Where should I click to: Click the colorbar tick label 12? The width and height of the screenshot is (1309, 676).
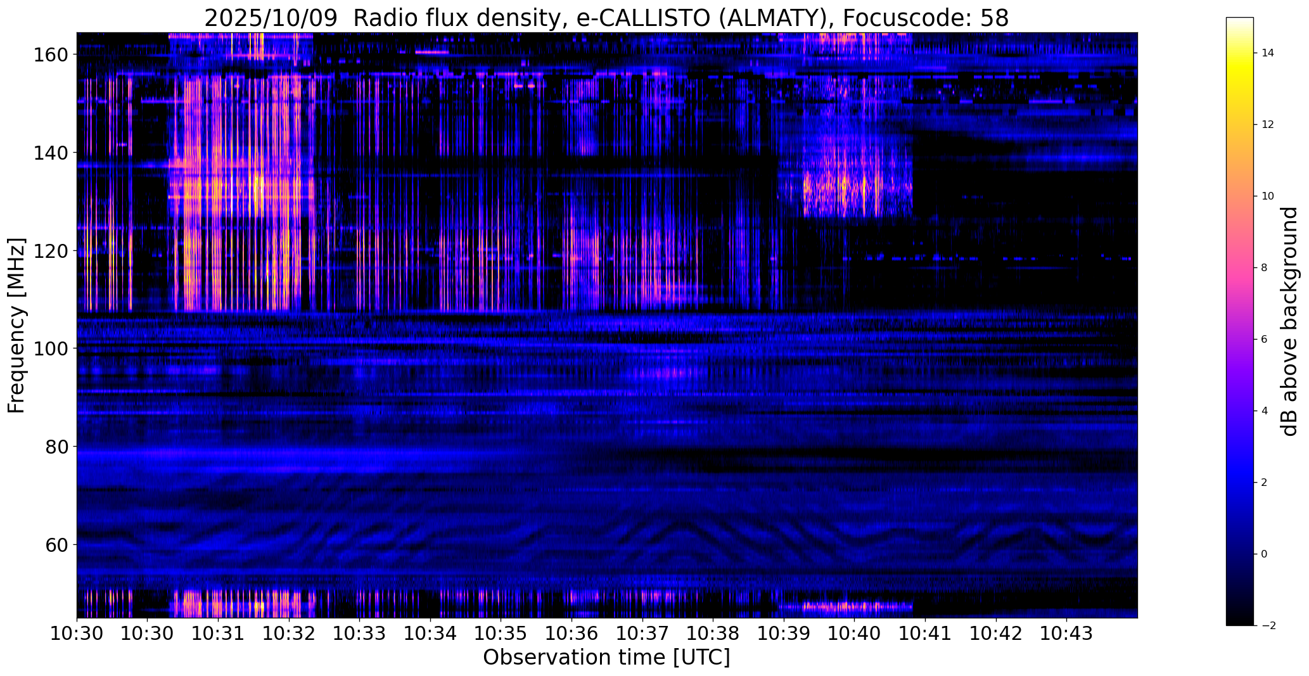tap(1268, 125)
